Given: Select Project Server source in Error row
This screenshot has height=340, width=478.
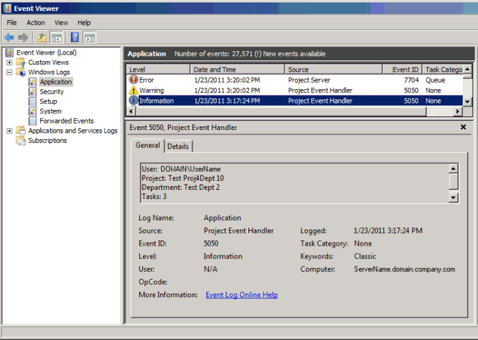Looking at the screenshot, I should (309, 80).
